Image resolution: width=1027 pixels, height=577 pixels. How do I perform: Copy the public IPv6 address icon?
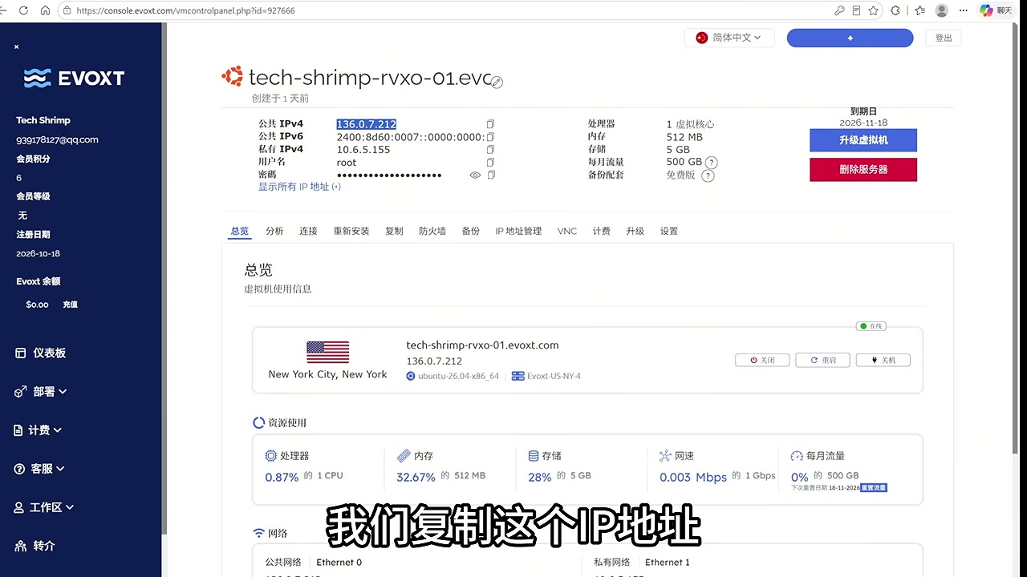490,137
